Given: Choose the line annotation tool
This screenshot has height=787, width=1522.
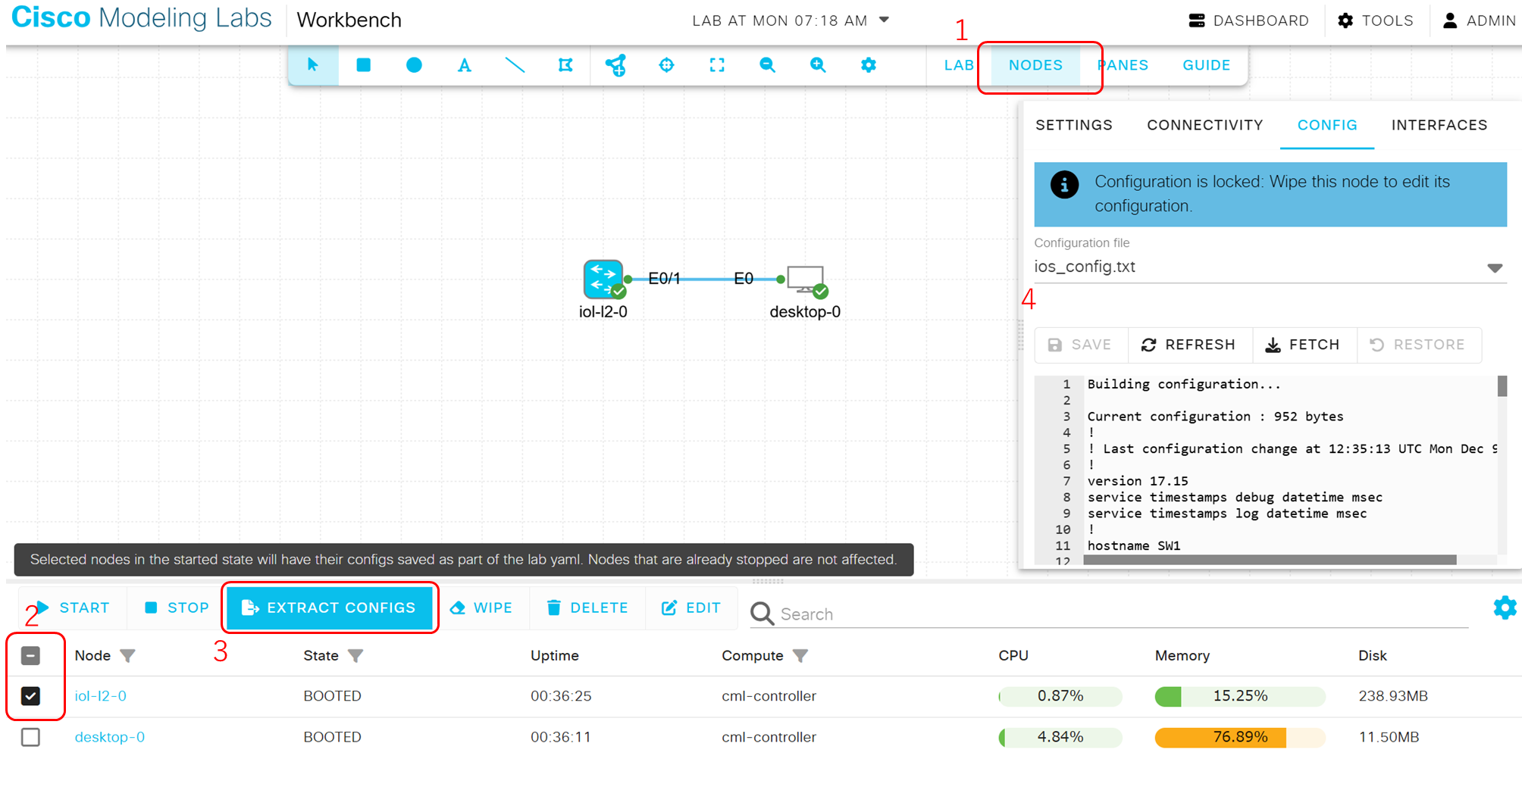Looking at the screenshot, I should click(515, 65).
